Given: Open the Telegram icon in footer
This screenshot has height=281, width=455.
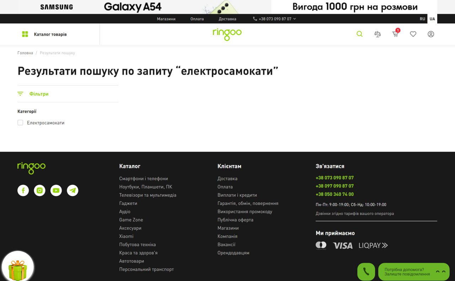Looking at the screenshot, I should (73, 190).
